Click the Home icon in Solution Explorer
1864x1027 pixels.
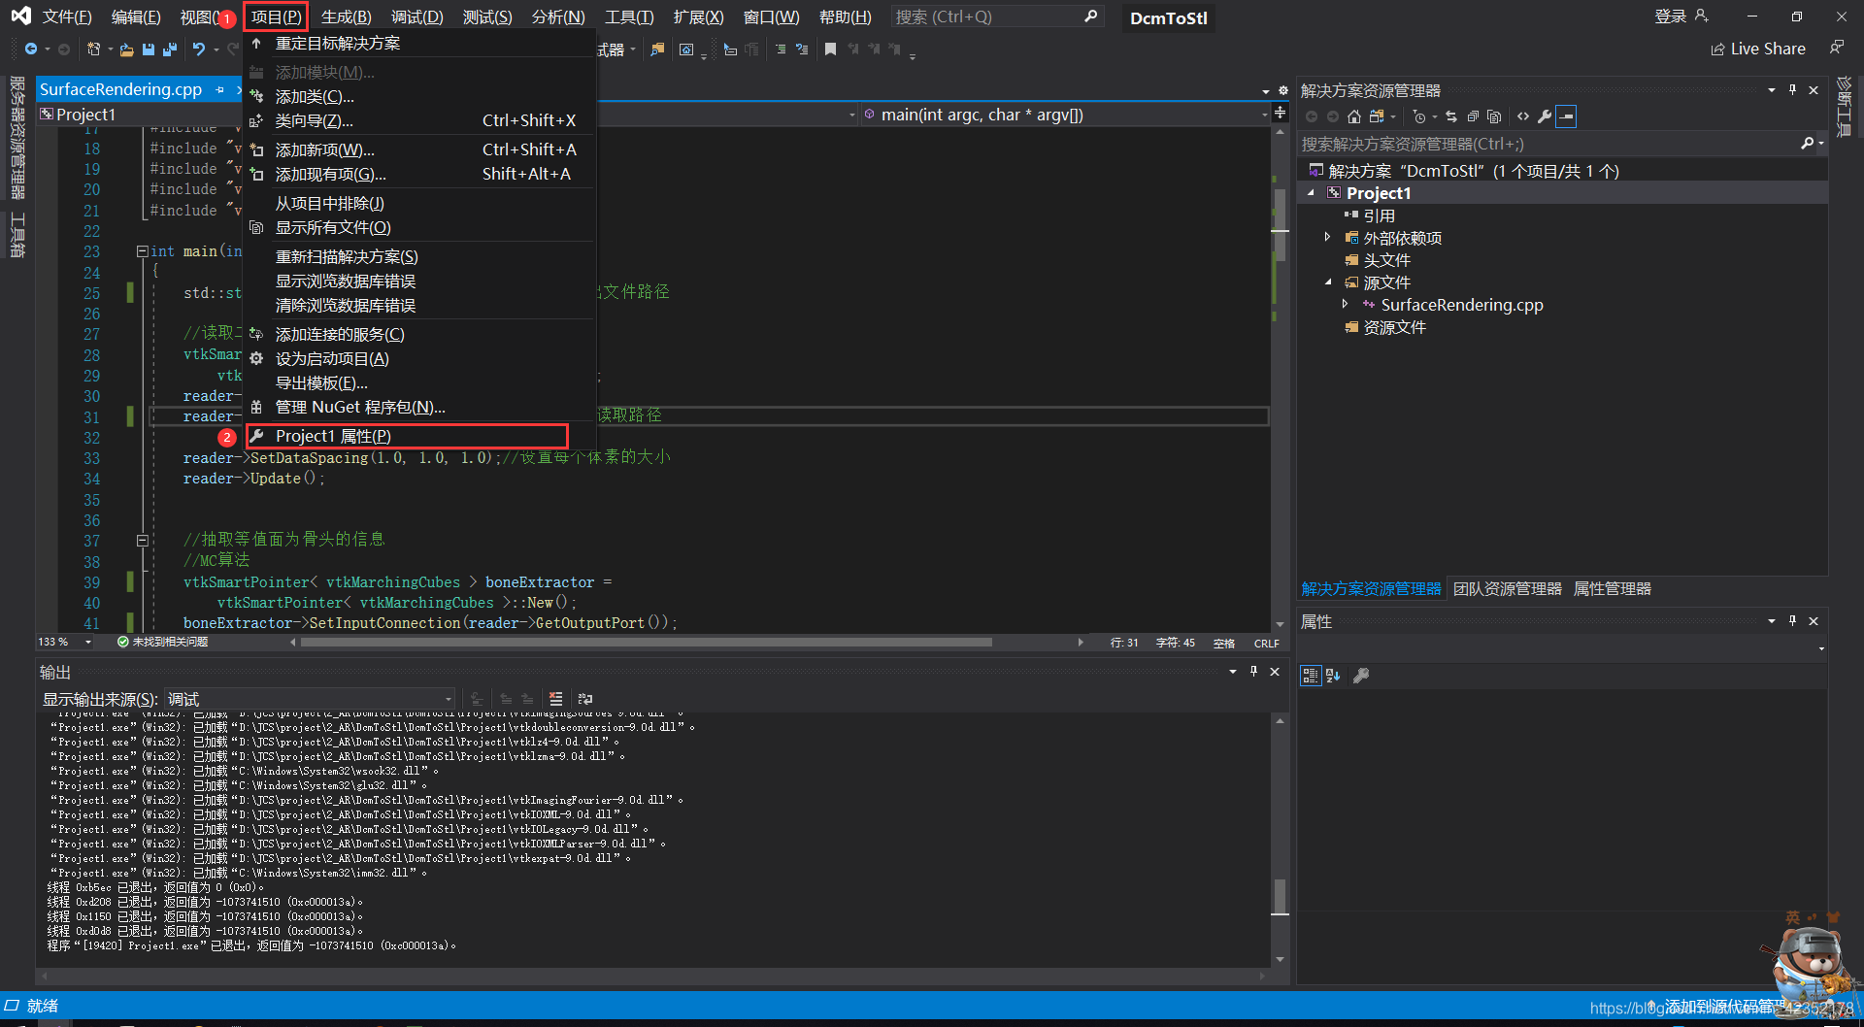[1354, 116]
